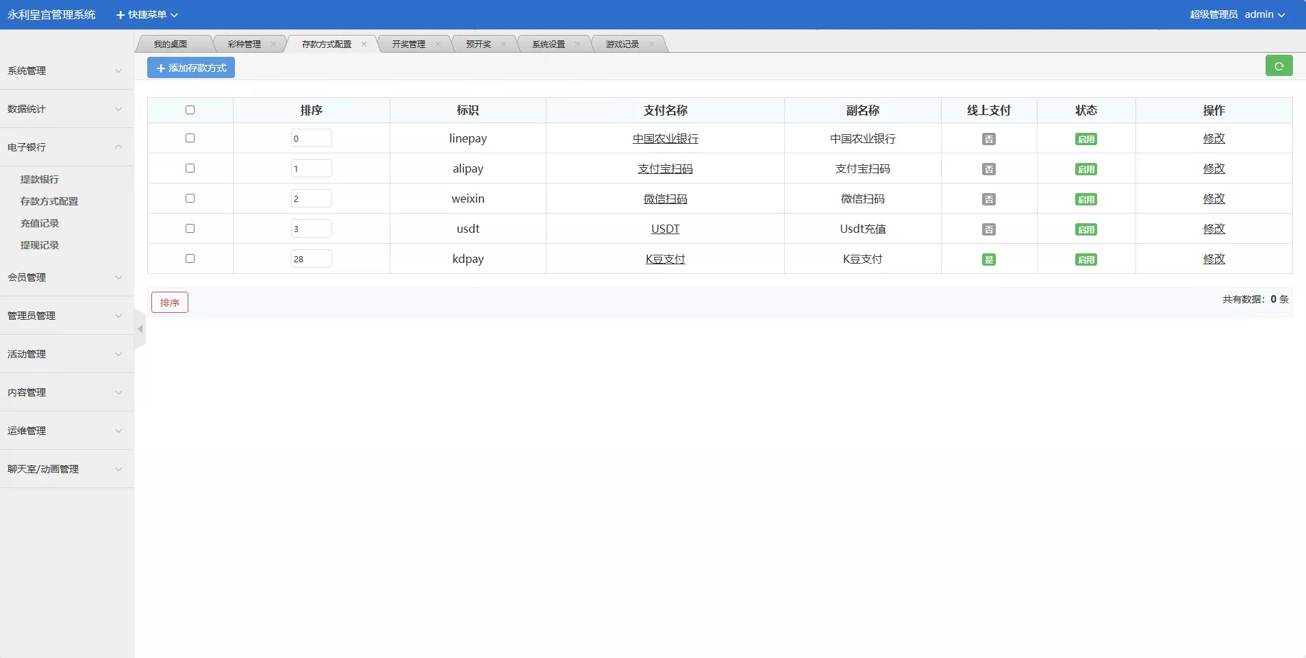Toggle the select-all checkbox in table header
Screen dimensions: 1306x658
190,110
